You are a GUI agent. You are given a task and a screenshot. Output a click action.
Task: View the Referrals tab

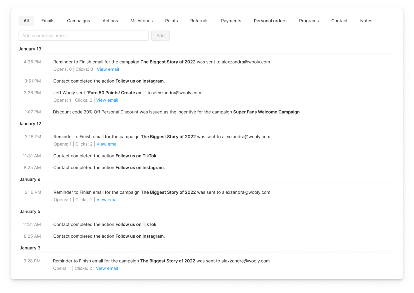click(x=199, y=21)
